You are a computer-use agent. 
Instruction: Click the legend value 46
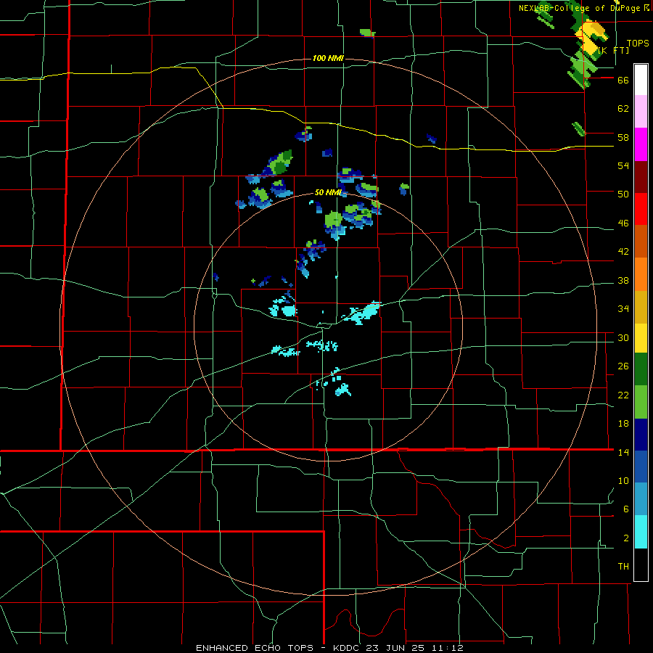point(623,223)
